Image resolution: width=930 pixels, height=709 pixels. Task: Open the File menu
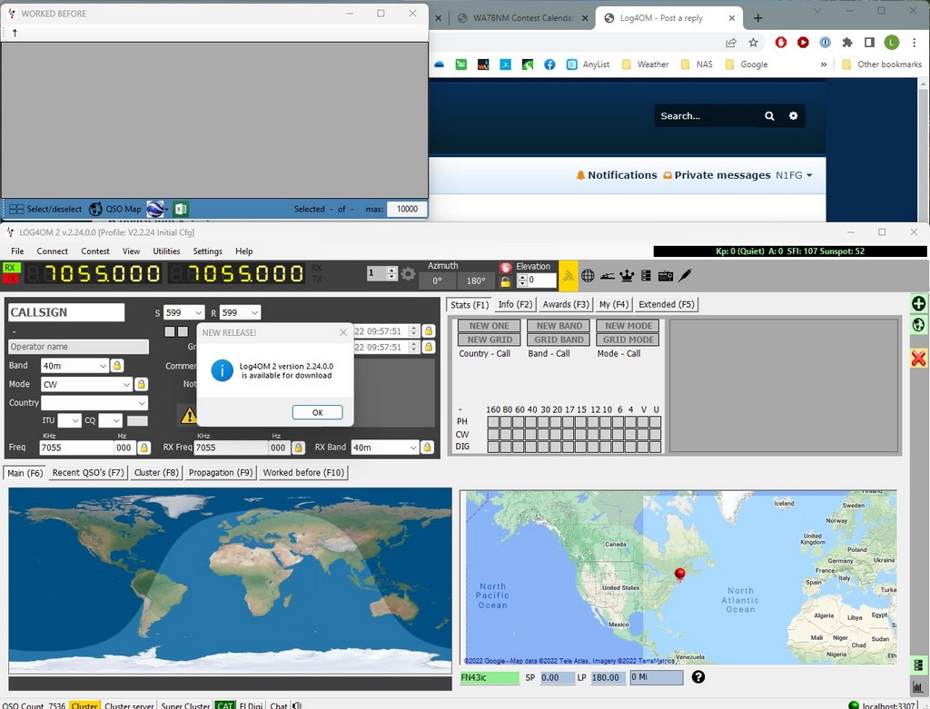[18, 251]
